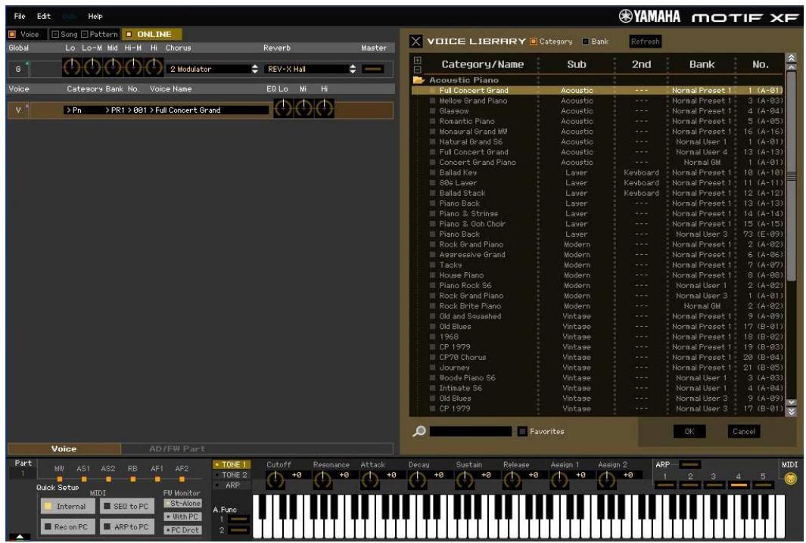The height and width of the screenshot is (543, 806).
Task: Open the voice bank selector showing PR1
Action: 114,110
